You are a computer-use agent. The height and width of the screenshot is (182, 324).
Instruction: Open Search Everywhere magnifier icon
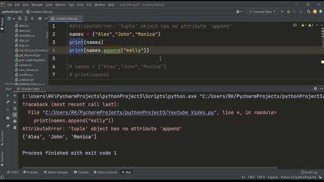[x=308, y=12]
